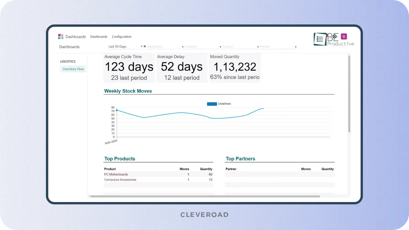Click Moves column header in Top Products

[x=184, y=169]
